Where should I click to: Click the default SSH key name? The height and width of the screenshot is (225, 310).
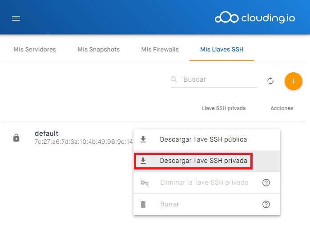tap(47, 133)
